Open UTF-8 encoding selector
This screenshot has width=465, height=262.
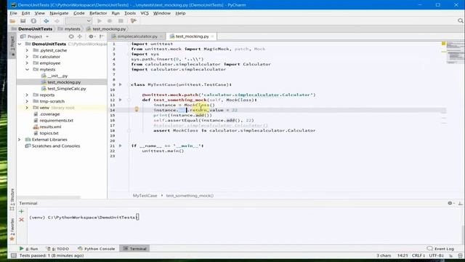point(437,255)
